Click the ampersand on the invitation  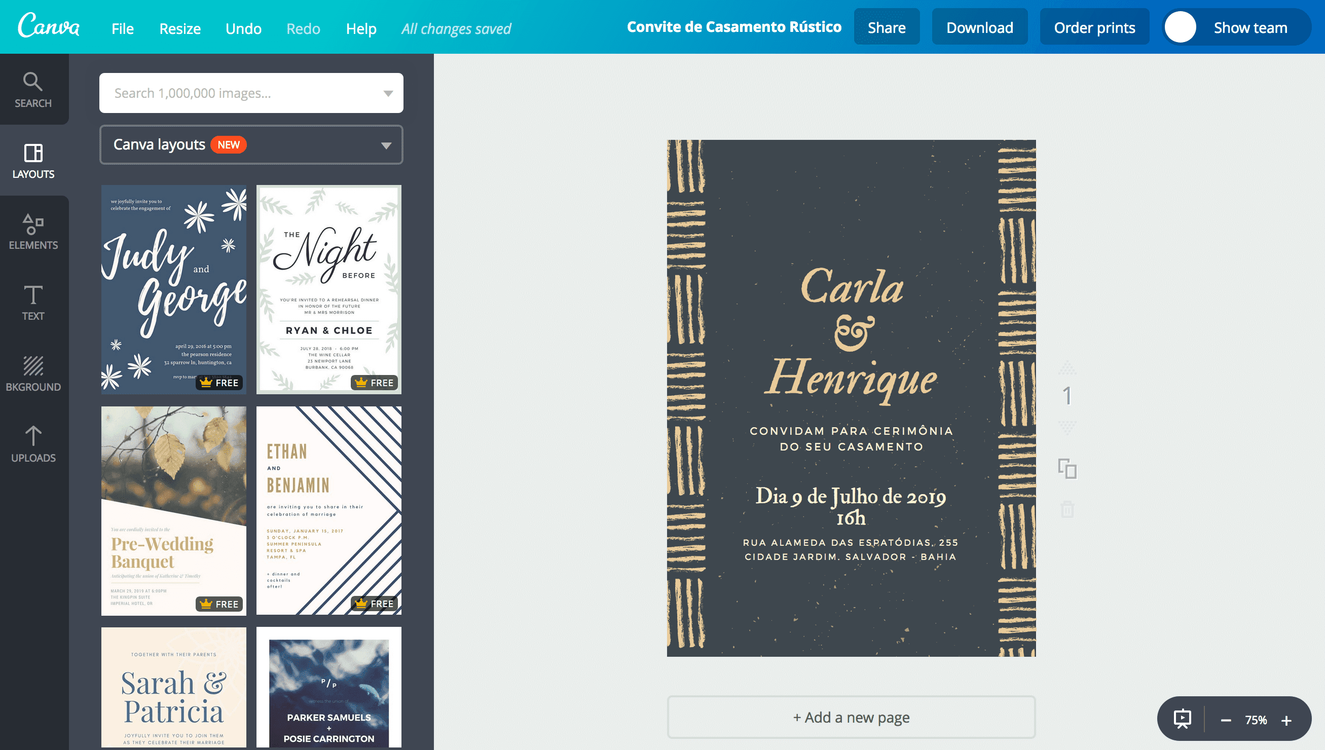(x=854, y=332)
